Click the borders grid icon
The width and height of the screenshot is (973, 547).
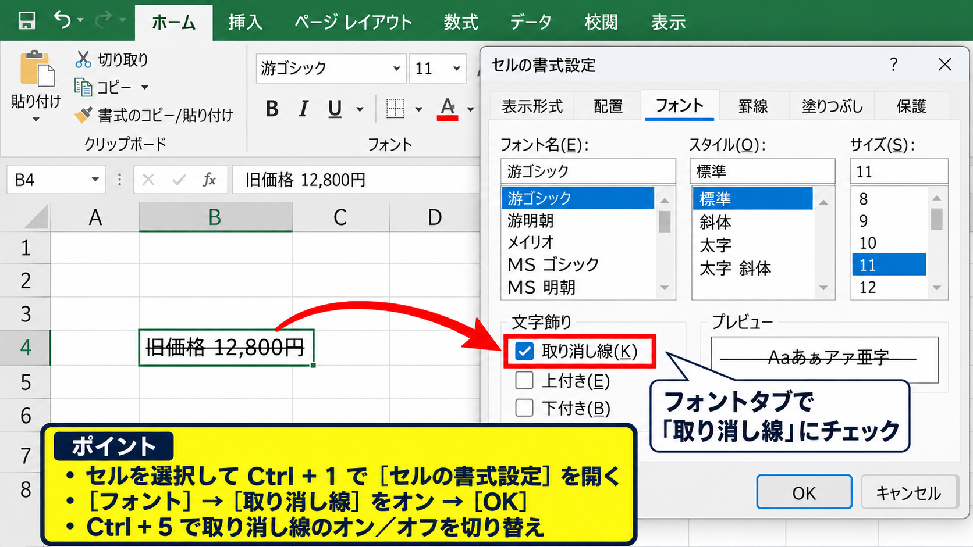395,109
